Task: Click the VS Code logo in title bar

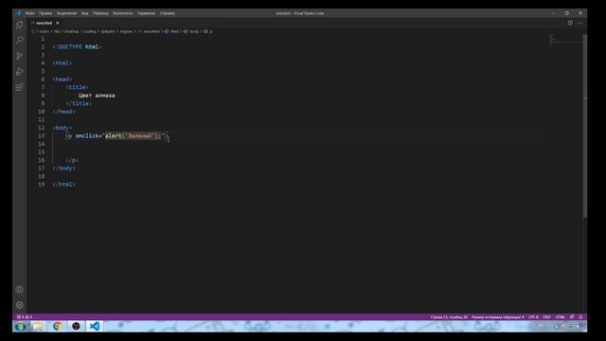Action: pos(18,12)
